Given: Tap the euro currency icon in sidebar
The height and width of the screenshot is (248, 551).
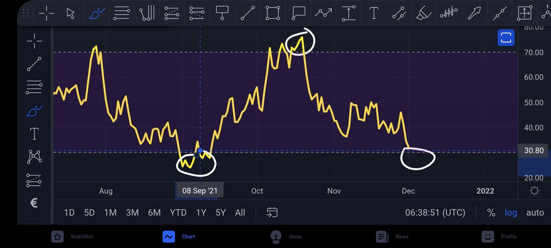Looking at the screenshot, I should (x=34, y=203).
